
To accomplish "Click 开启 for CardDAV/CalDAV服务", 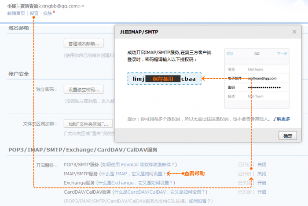I will 262,192.
